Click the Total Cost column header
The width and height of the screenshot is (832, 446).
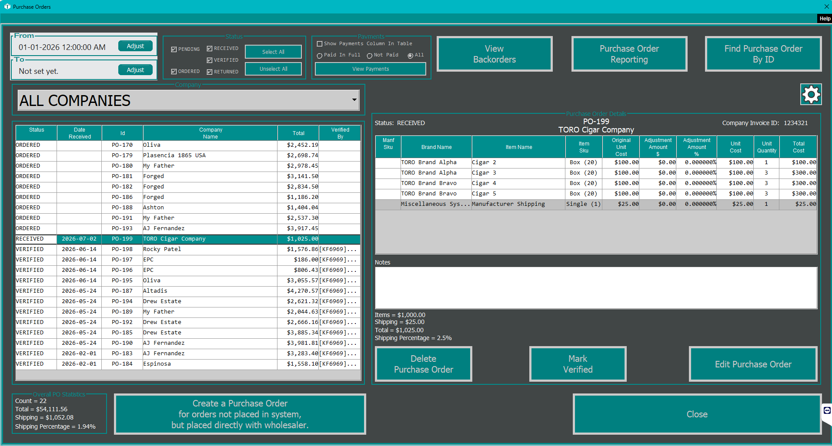coord(799,147)
